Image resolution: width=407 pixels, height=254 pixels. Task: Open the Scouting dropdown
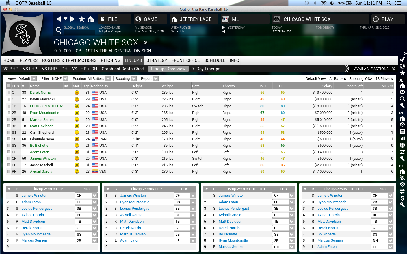[125, 78]
